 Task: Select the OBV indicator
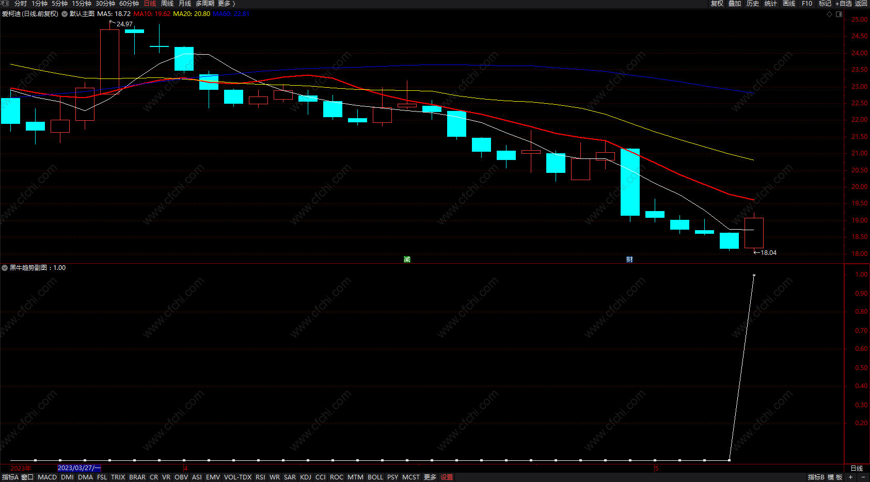[181, 477]
